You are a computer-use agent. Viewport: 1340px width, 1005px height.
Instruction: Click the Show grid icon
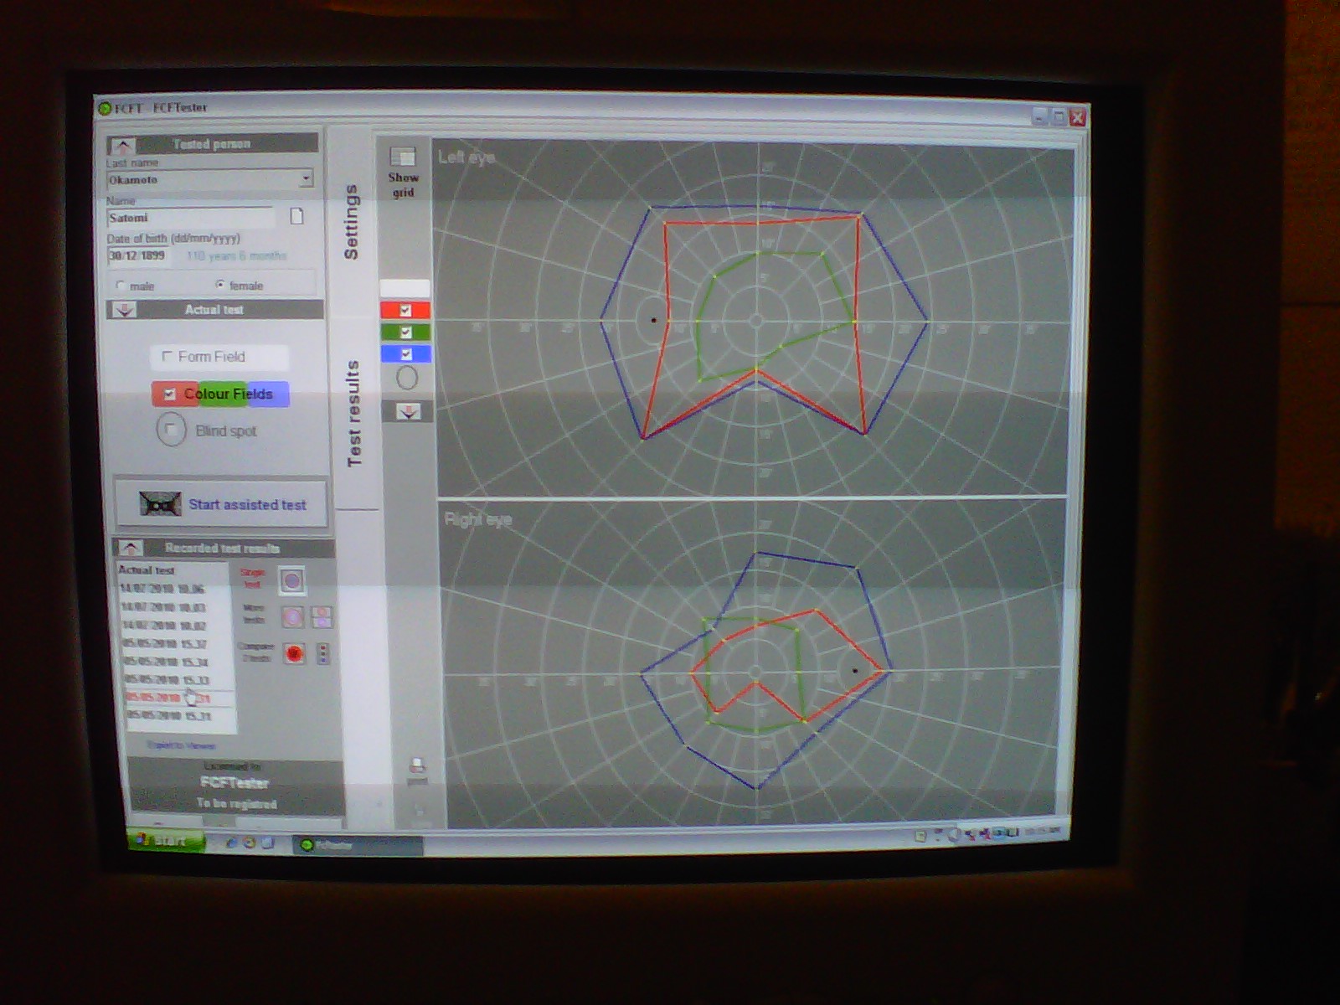403,157
